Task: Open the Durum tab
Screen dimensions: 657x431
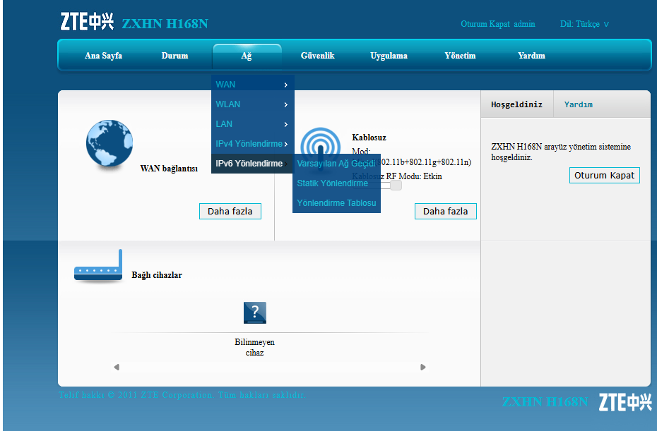Action: [174, 56]
